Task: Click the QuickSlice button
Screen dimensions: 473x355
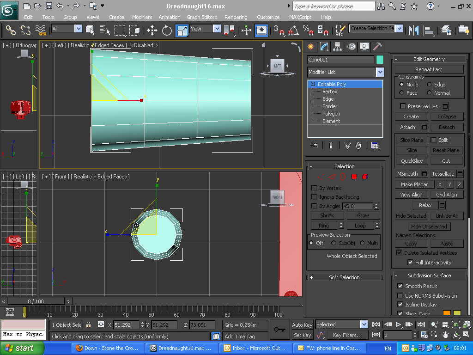Action: pos(412,161)
